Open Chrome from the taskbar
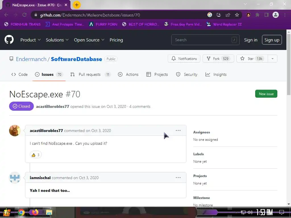 21,212
